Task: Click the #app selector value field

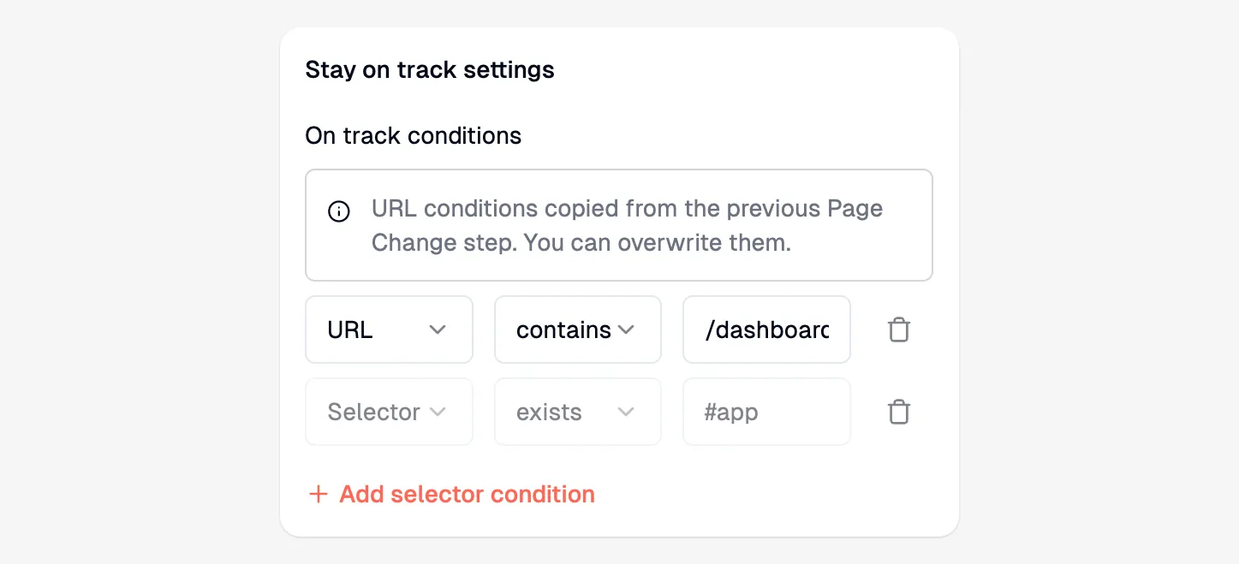Action: [765, 412]
